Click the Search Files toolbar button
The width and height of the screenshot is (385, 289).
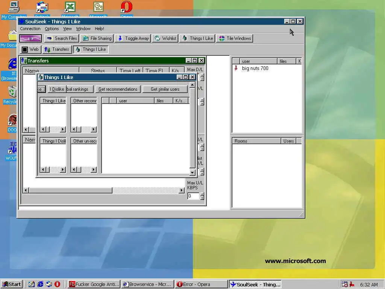(61, 38)
